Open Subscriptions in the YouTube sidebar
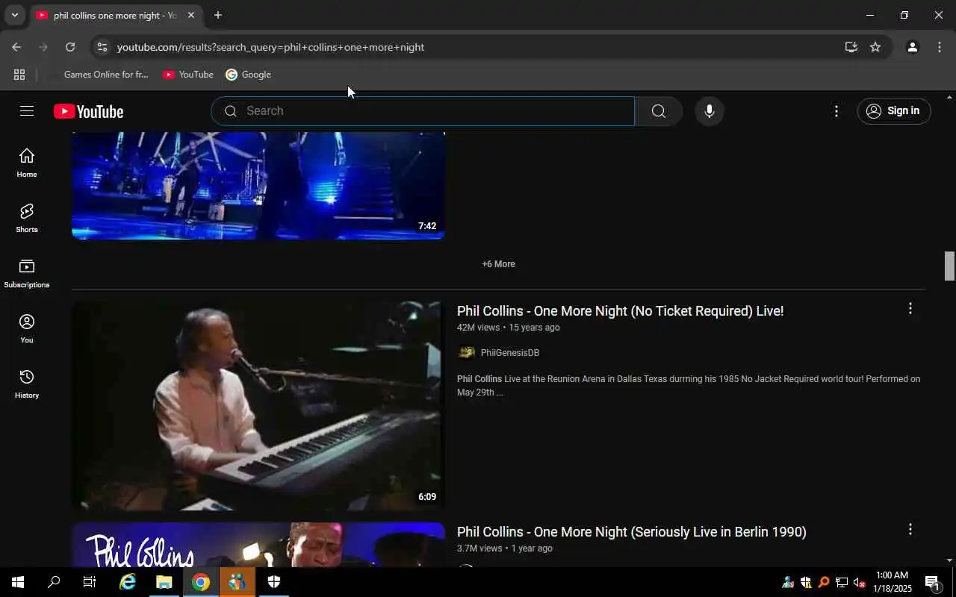 (x=27, y=274)
